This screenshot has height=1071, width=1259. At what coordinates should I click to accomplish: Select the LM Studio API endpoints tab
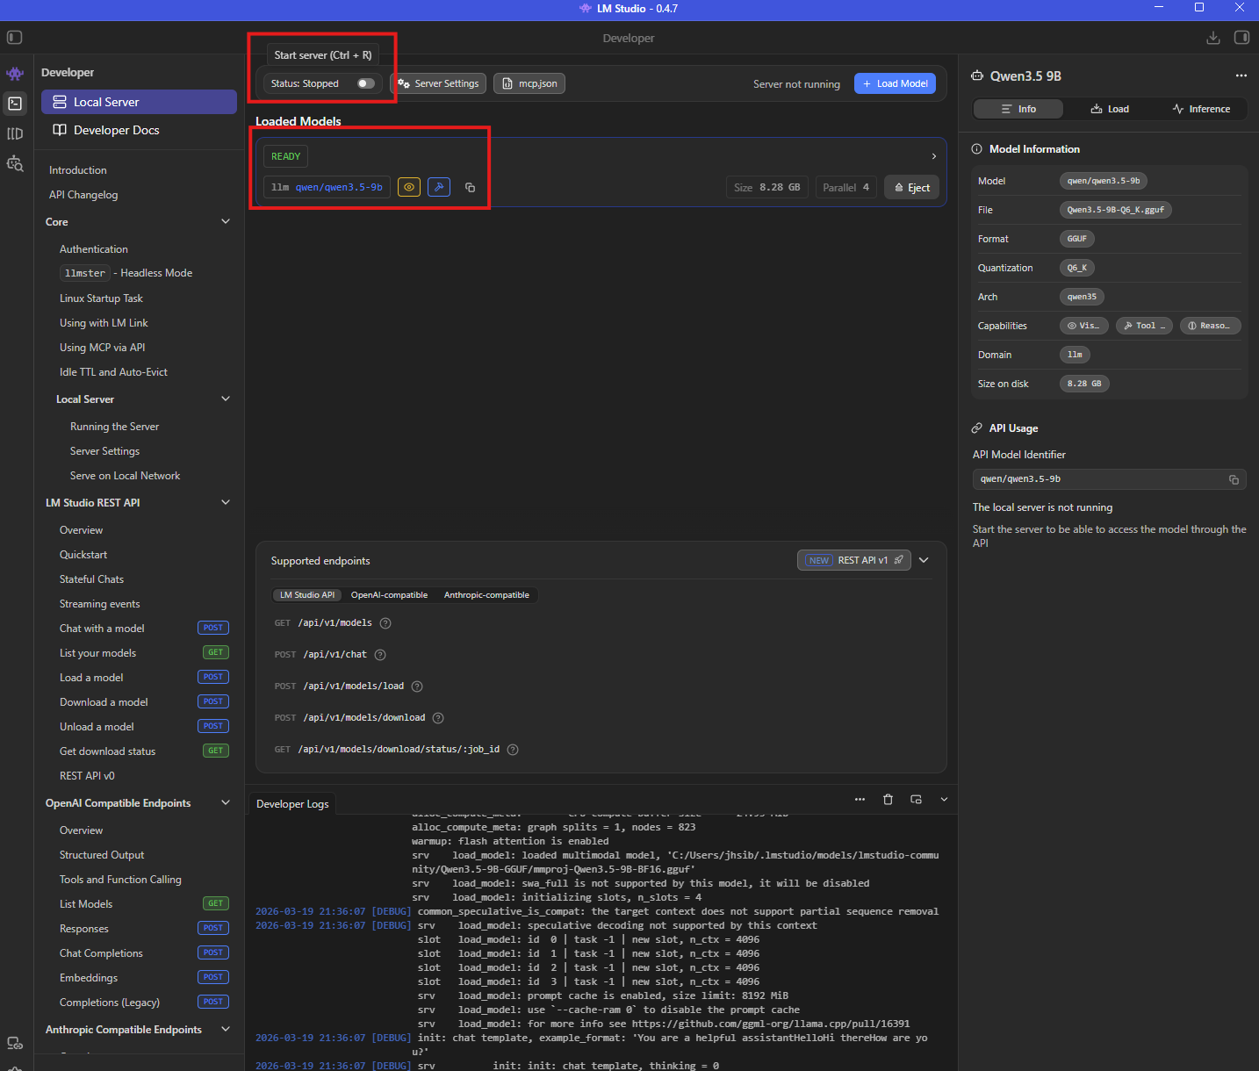[307, 595]
